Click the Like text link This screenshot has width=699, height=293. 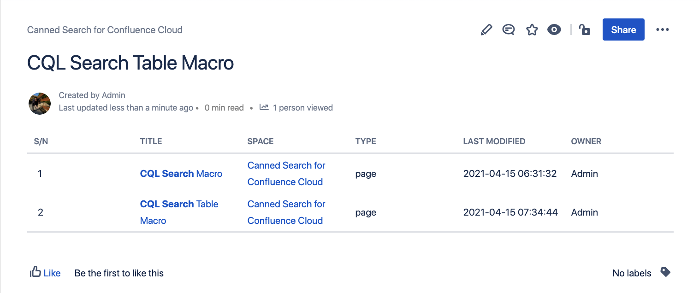pos(52,273)
